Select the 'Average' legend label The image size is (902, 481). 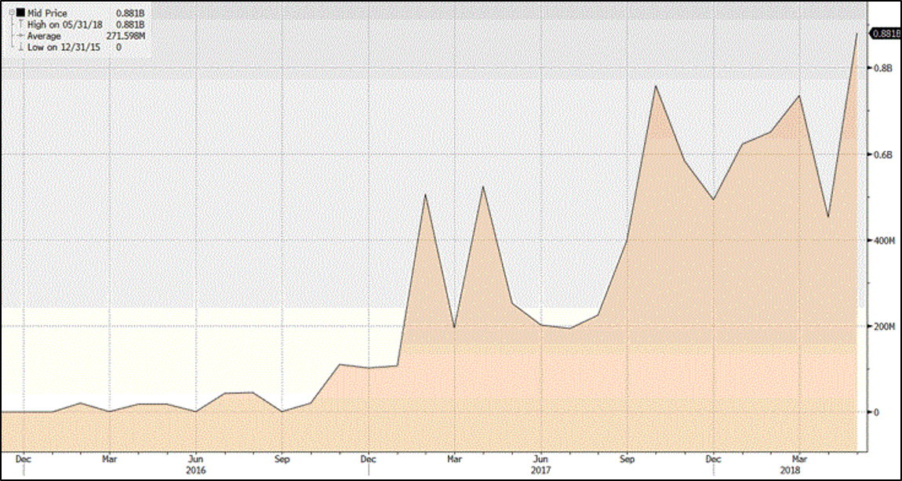click(x=44, y=36)
